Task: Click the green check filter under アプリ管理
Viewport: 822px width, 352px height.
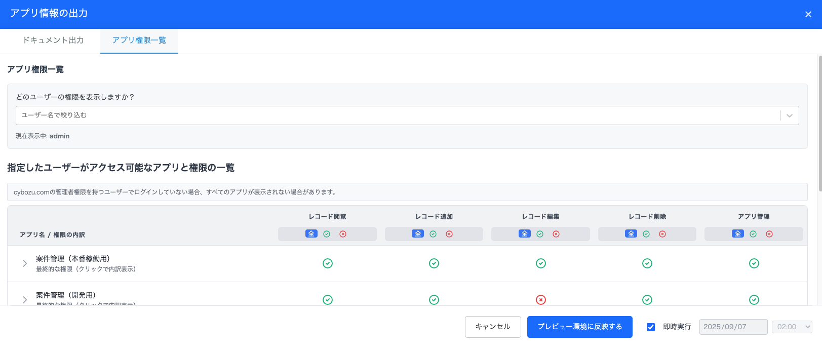Action: point(753,234)
